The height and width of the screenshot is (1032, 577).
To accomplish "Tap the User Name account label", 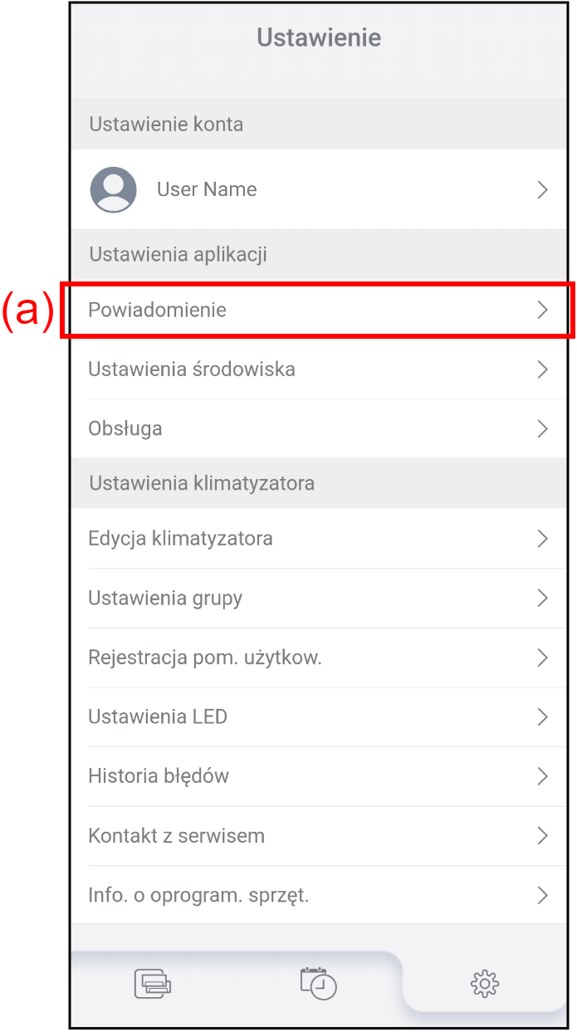I will 207,189.
